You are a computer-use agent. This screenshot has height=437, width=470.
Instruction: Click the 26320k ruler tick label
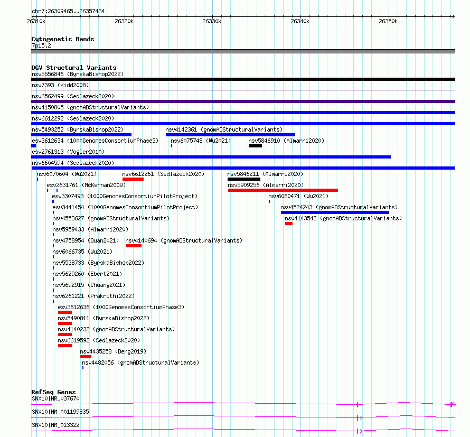124,21
